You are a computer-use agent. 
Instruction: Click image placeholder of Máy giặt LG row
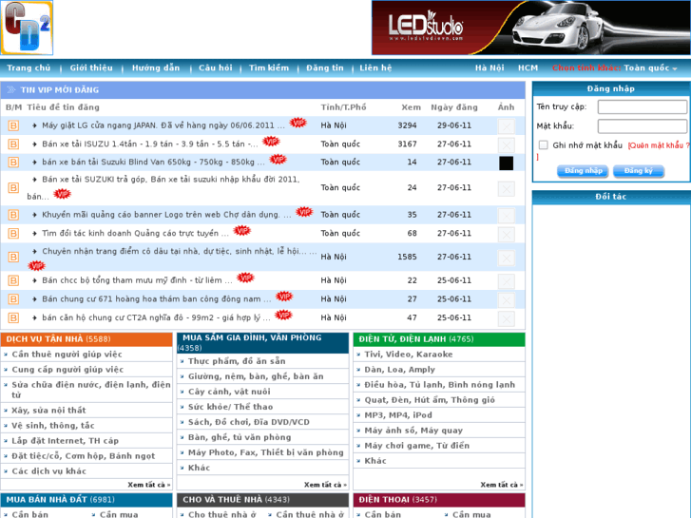click(506, 126)
